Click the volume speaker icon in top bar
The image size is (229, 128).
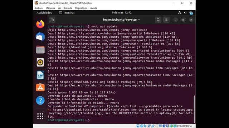click(185, 13)
